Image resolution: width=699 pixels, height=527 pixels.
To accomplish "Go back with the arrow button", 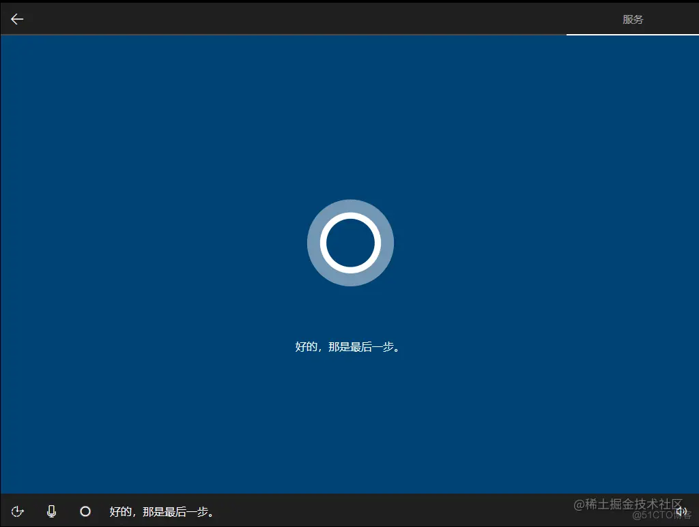I will 16,18.
